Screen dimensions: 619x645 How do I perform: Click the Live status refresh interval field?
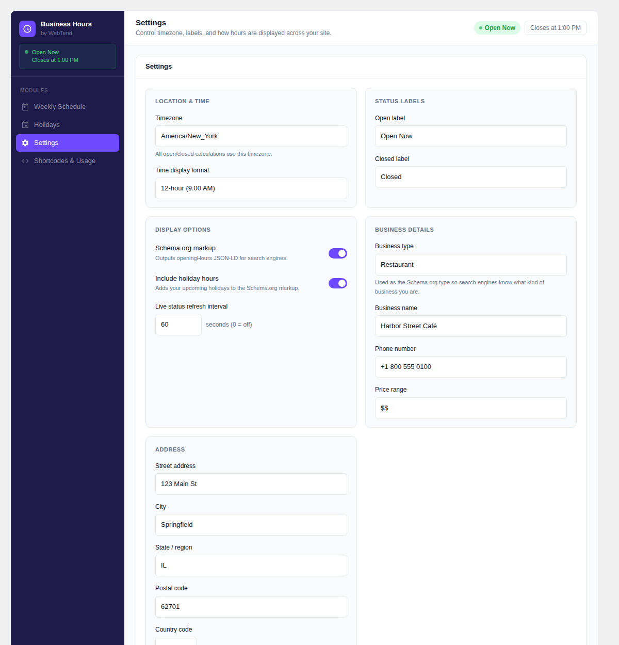178,325
